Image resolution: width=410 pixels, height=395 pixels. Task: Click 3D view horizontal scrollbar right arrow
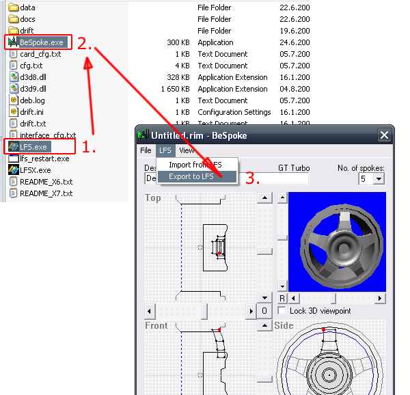(380, 298)
